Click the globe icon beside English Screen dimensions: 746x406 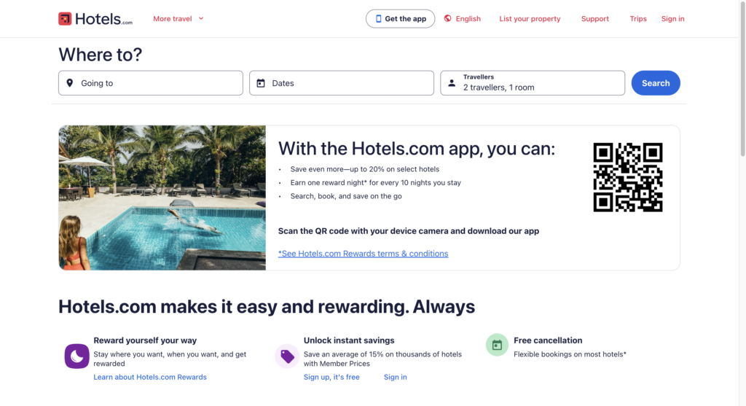(x=448, y=18)
